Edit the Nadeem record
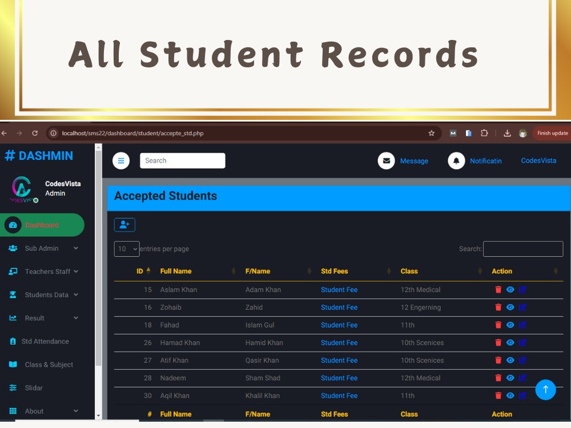571x428 pixels. point(522,378)
